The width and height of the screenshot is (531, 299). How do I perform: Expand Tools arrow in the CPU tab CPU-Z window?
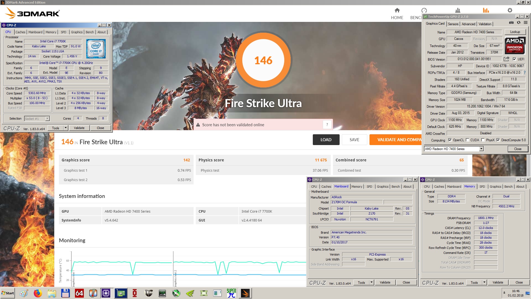point(66,128)
